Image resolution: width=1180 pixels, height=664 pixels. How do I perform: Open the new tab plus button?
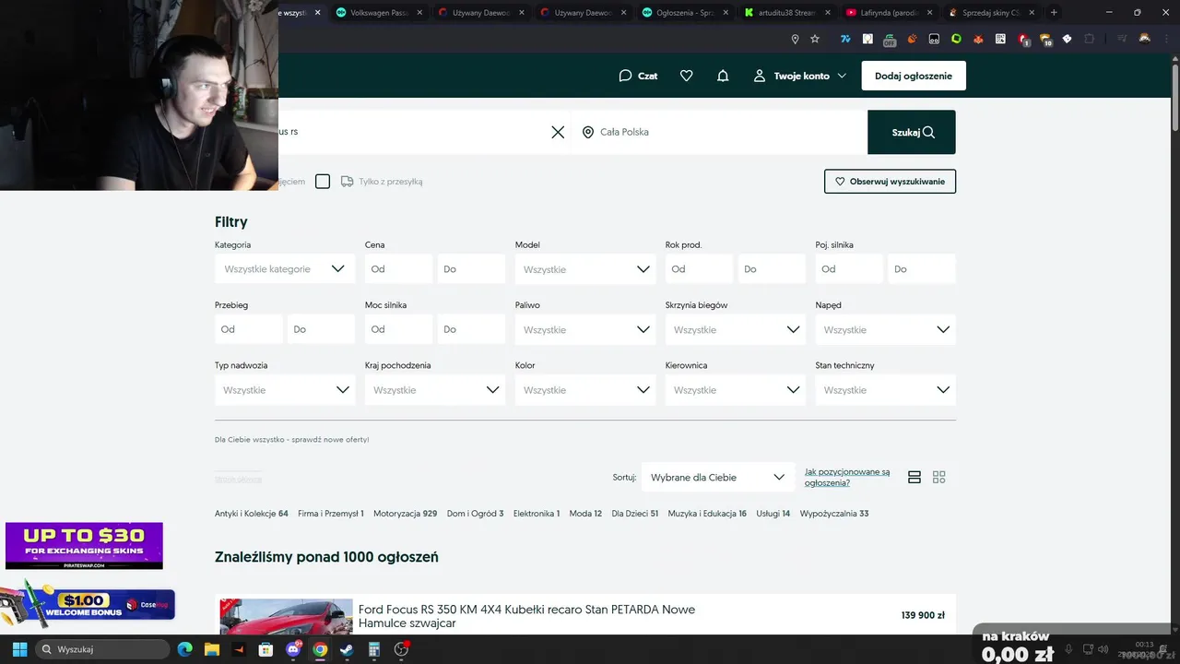1054,12
